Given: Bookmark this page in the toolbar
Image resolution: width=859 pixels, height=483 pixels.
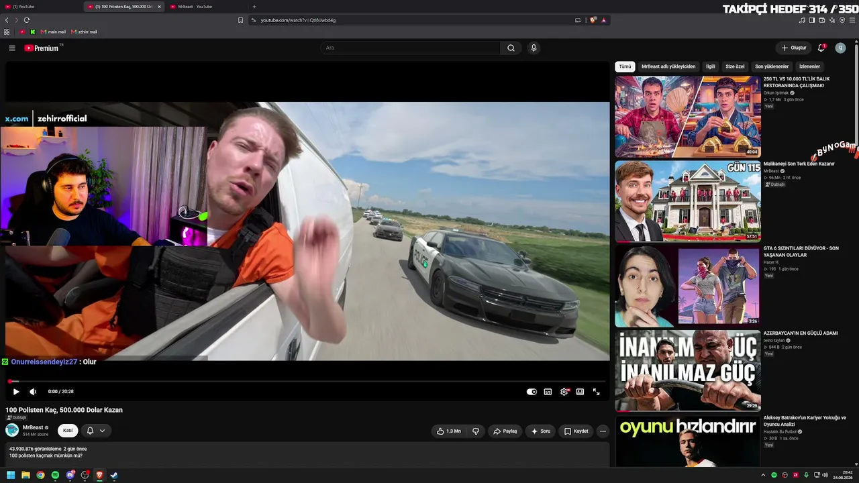Looking at the screenshot, I should click(240, 20).
